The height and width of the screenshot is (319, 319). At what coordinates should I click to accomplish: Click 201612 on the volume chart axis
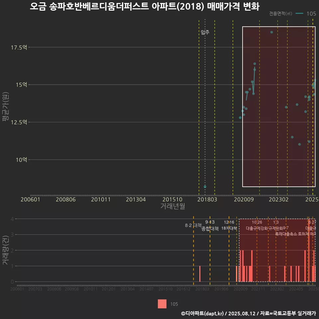183,289
